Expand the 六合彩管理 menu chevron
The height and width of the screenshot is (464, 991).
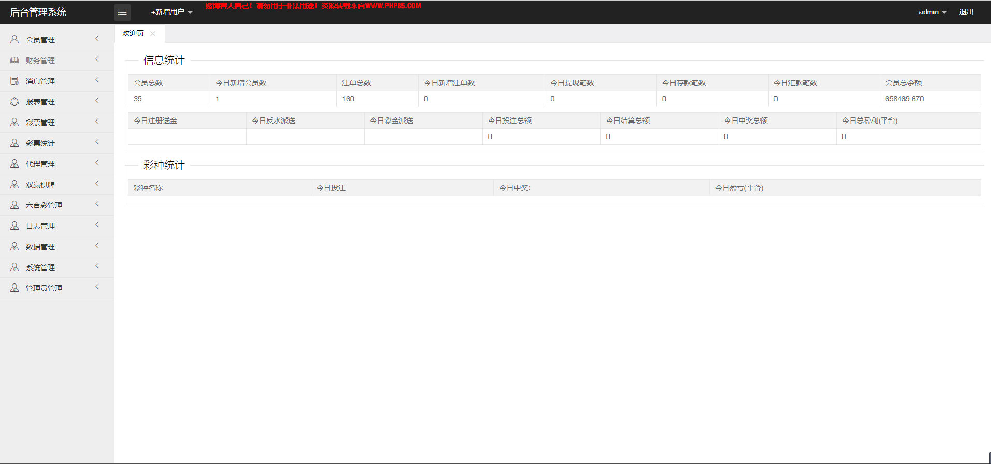pyautogui.click(x=97, y=204)
